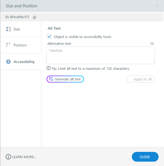Switch to the Size tab
Viewport: 164px width, 166px height.
17,29
